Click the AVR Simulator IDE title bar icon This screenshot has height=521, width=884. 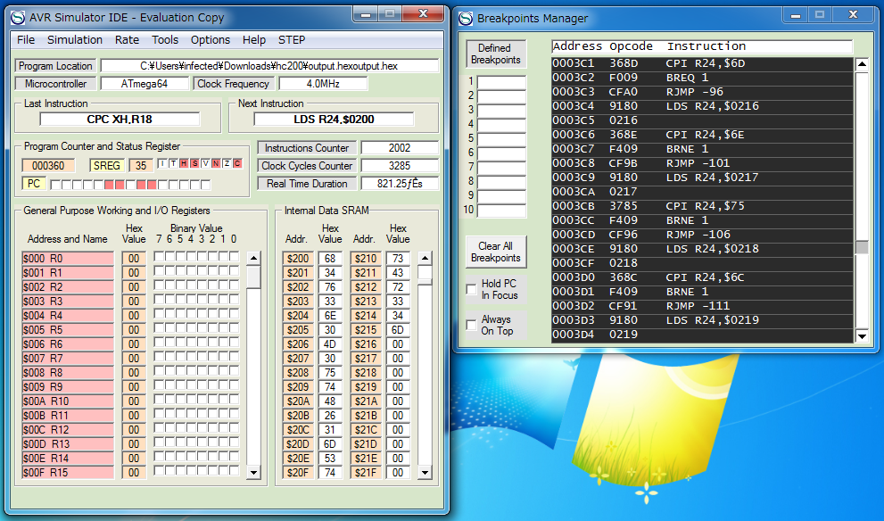pyautogui.click(x=18, y=18)
